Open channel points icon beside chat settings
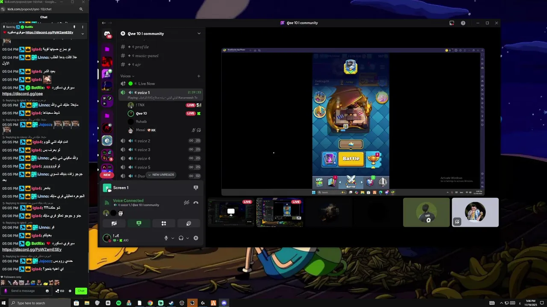This screenshot has width=547, height=307. click(60, 291)
